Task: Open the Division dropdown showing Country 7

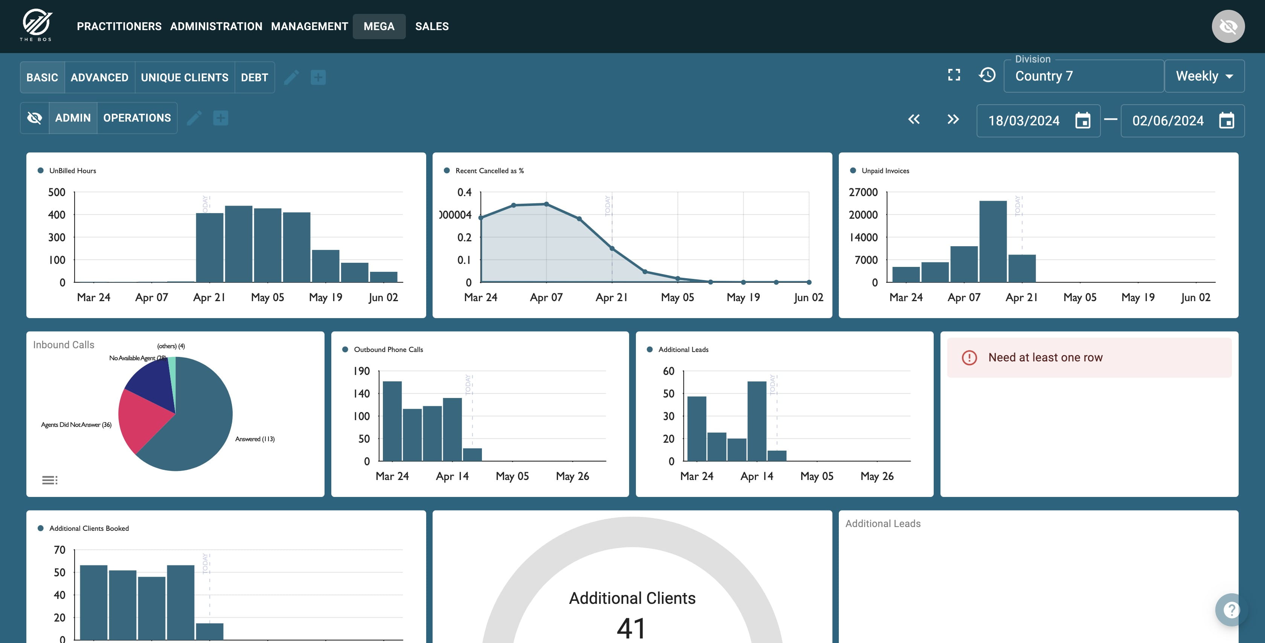Action: (1083, 76)
